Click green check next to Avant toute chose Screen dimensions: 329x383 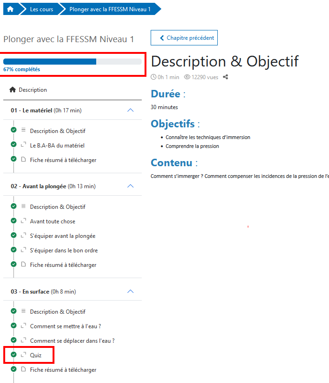(x=14, y=221)
